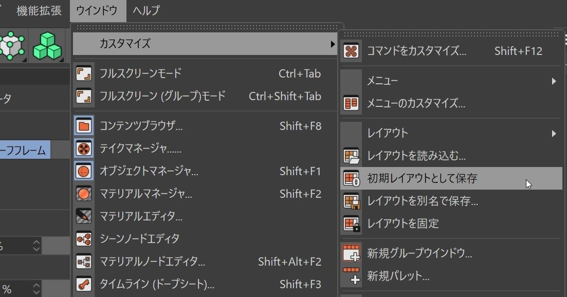Click the 初期レイアウトとして保存 icon
567x297 pixels.
pos(351,178)
